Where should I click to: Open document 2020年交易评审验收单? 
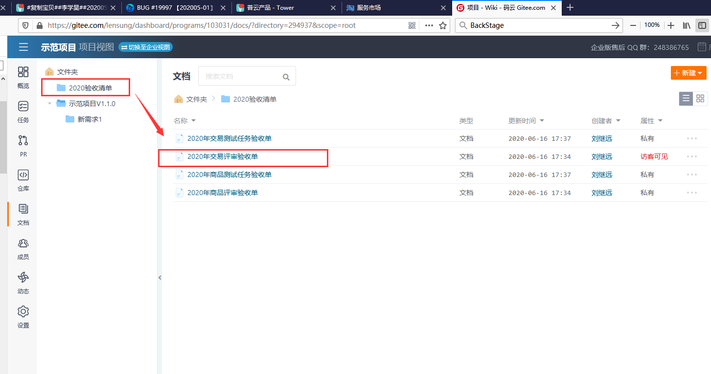pos(223,156)
